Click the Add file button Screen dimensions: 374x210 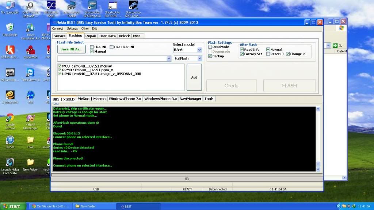point(194,77)
